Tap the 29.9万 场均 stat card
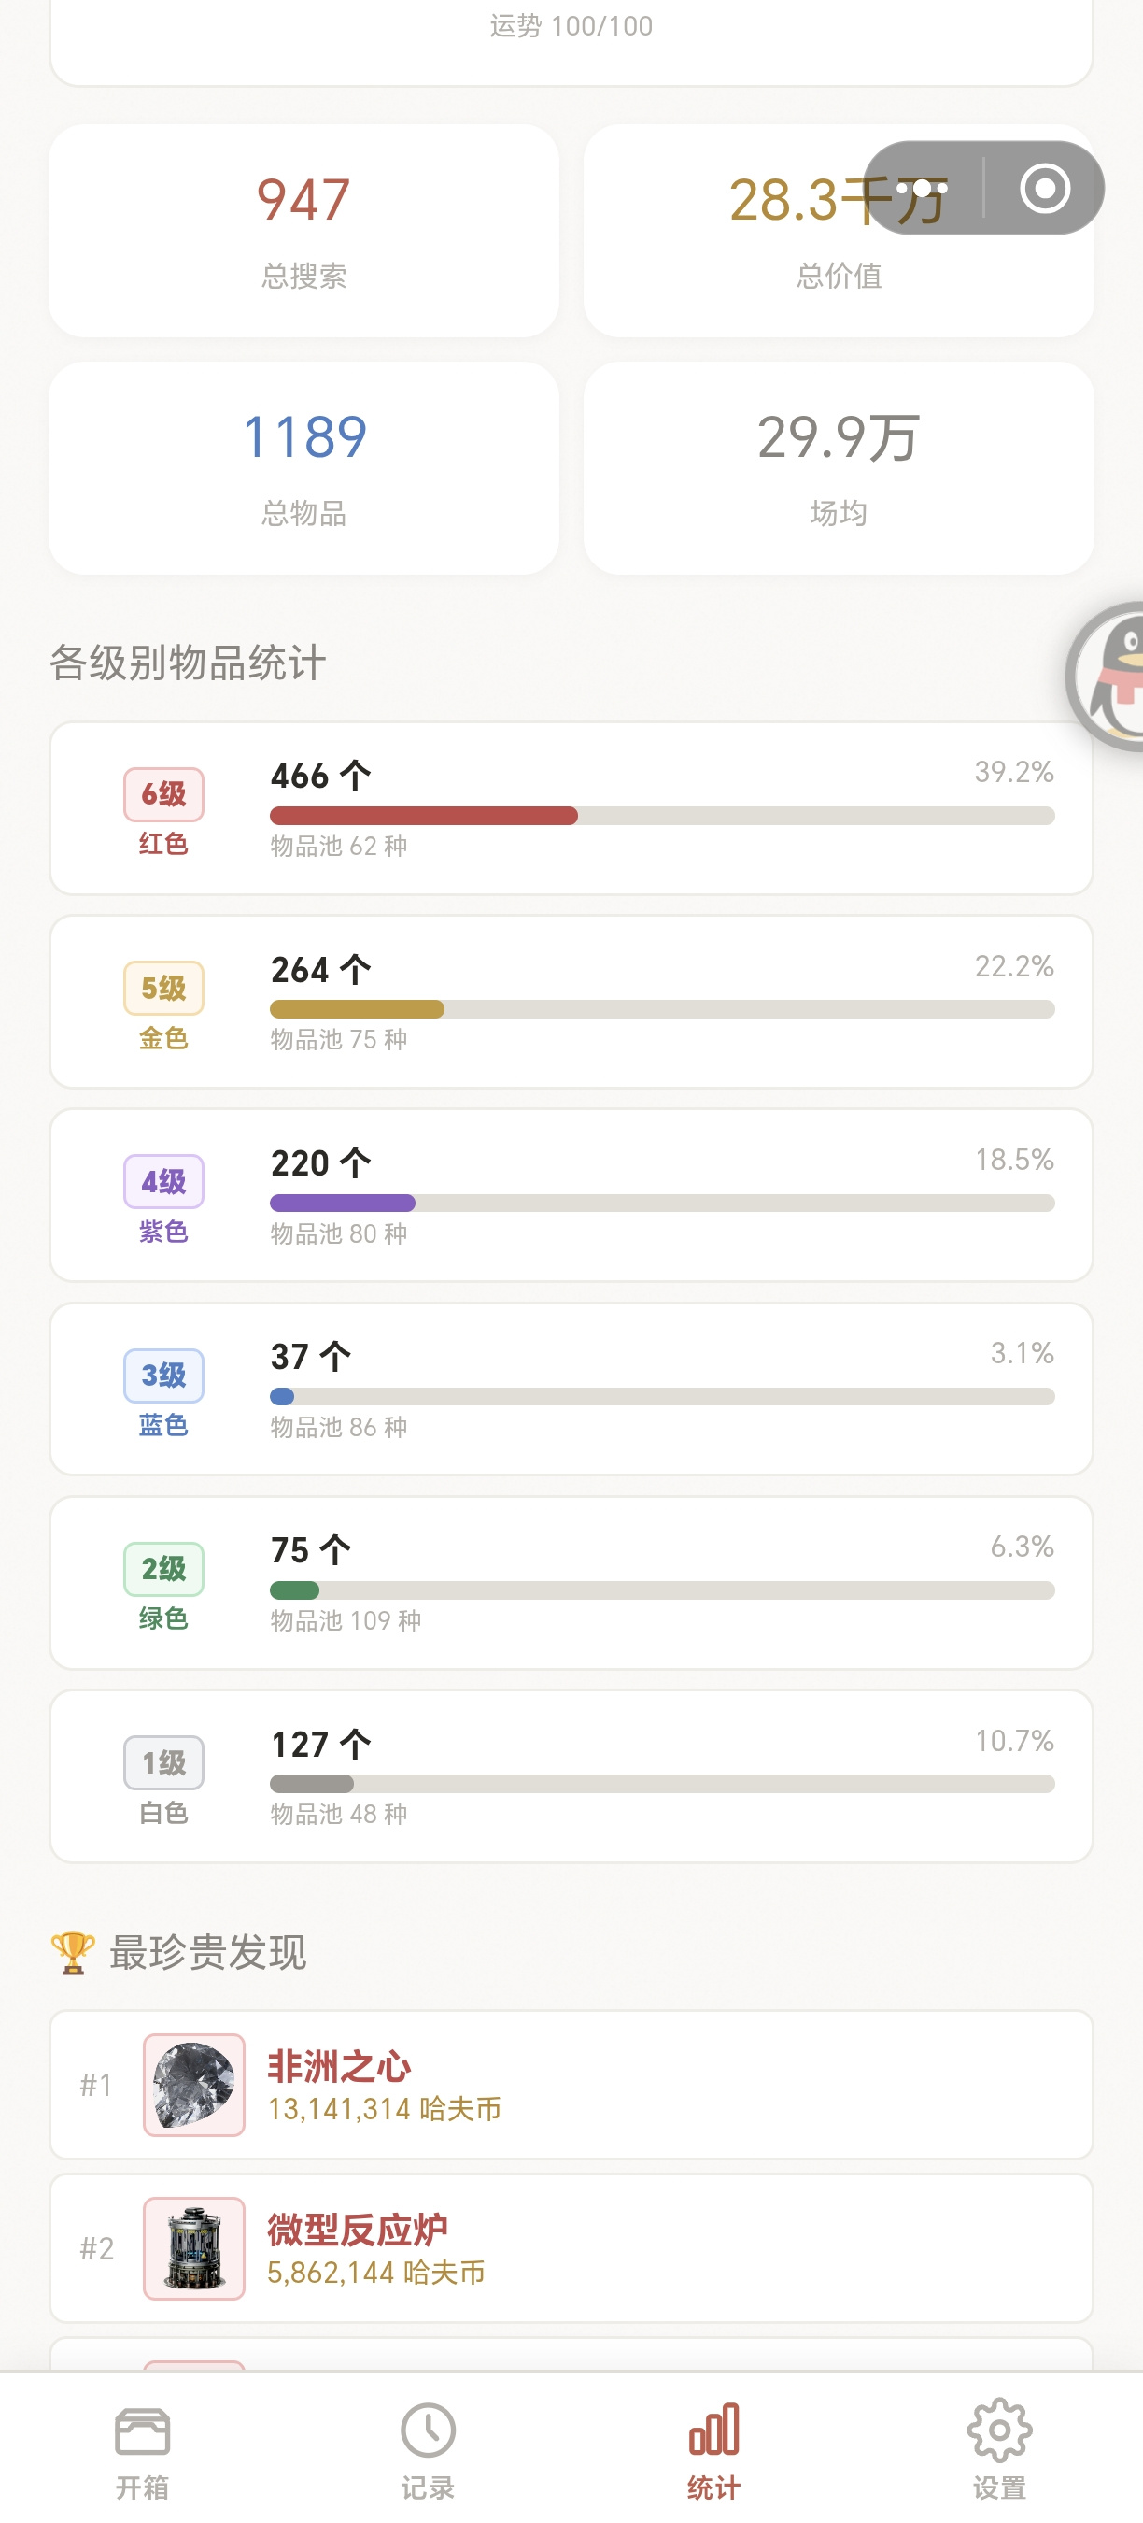Viewport: 1143px width, 2523px height. [839, 468]
